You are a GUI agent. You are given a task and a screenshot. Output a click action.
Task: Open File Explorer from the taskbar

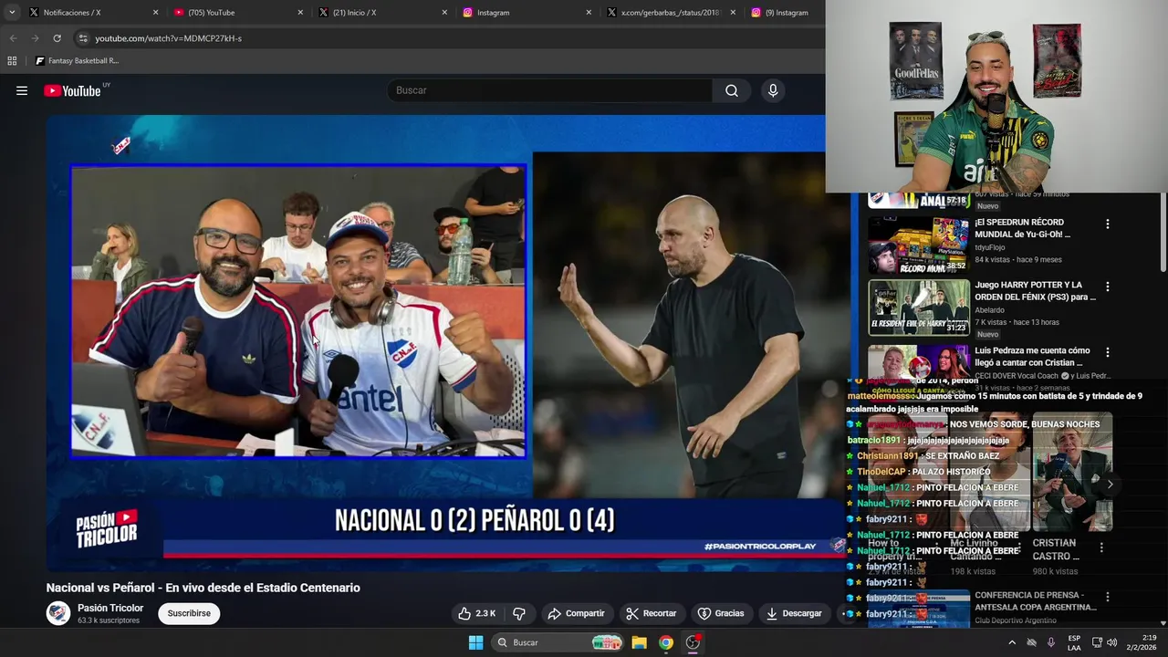pyautogui.click(x=640, y=642)
